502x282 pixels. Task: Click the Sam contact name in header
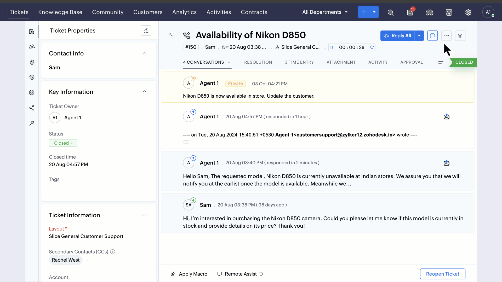coord(210,47)
